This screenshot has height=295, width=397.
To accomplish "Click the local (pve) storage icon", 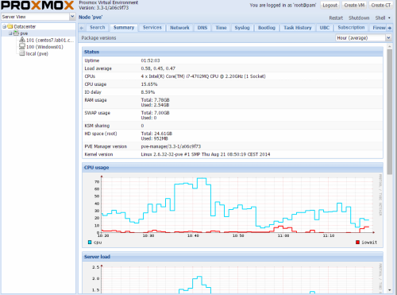I will click(x=22, y=53).
